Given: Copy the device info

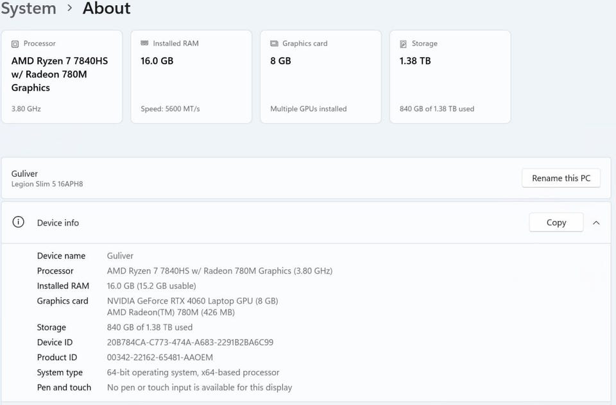Looking at the screenshot, I should click(556, 222).
